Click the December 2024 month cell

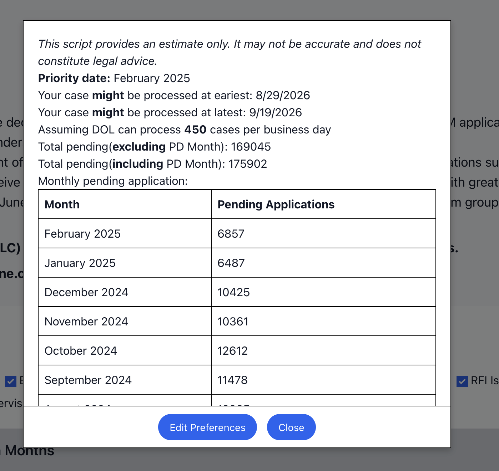click(x=86, y=292)
